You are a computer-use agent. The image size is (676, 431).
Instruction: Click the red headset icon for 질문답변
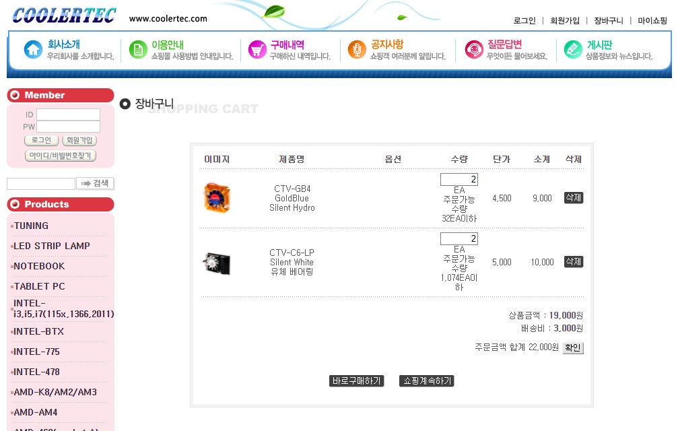(474, 50)
